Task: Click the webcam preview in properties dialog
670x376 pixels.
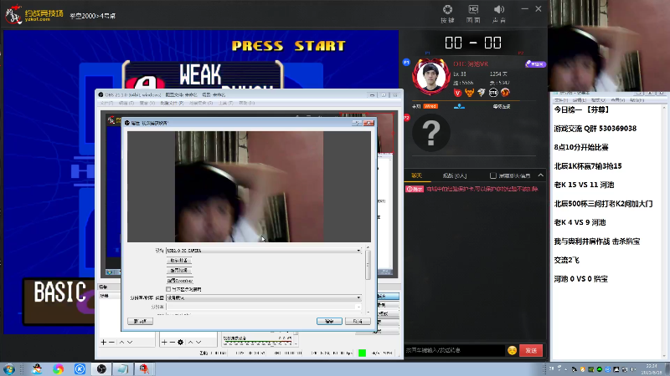Action: coord(249,186)
